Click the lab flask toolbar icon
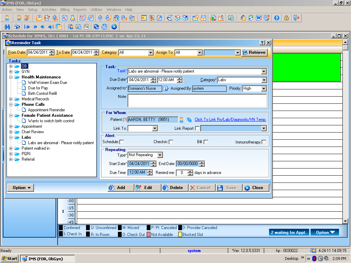351x263 pixels. pos(73,18)
